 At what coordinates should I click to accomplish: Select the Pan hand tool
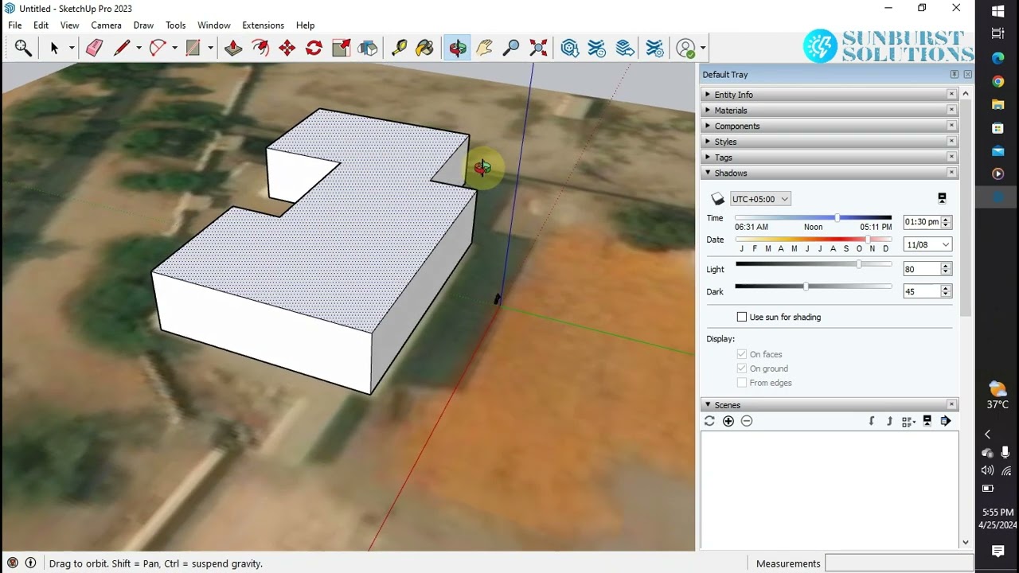(x=484, y=49)
